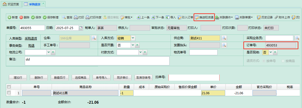The height and width of the screenshot is (108, 302).
Task: Click the 新增 (add new) toolbar icon
Action: pyautogui.click(x=9, y=17)
